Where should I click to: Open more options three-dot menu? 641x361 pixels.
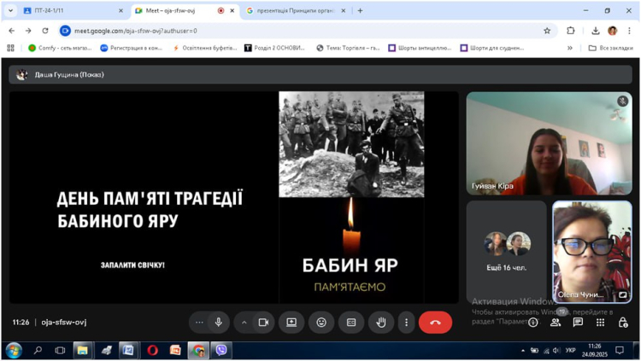pyautogui.click(x=406, y=323)
